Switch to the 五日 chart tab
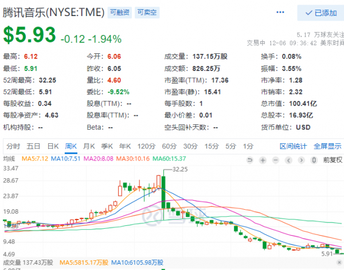Screen dimensions: 344x270 [x=33, y=146]
